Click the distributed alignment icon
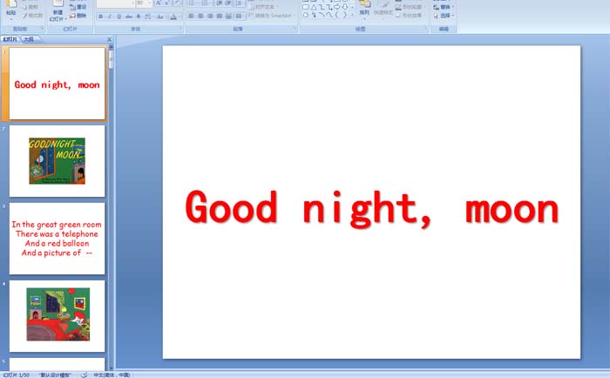This screenshot has width=610, height=378. (x=228, y=17)
